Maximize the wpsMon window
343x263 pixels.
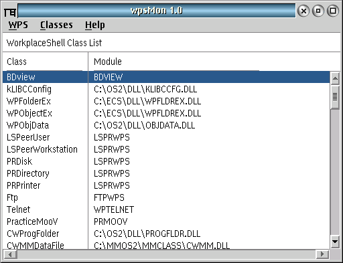click(x=333, y=11)
